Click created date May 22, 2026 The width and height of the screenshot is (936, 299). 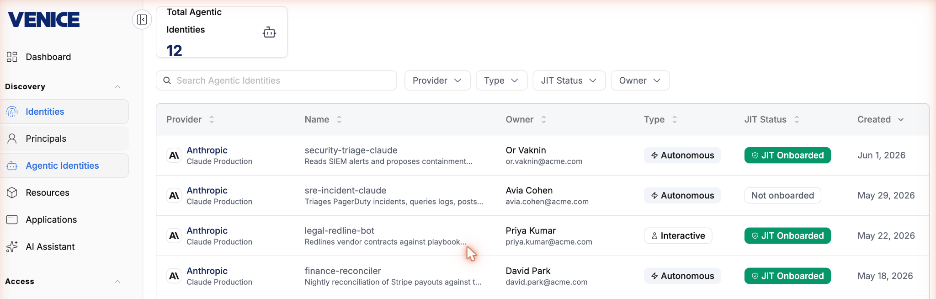(x=886, y=236)
